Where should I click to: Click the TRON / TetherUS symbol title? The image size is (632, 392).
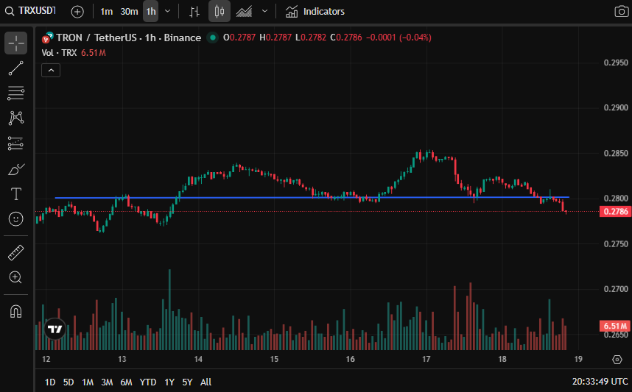129,38
